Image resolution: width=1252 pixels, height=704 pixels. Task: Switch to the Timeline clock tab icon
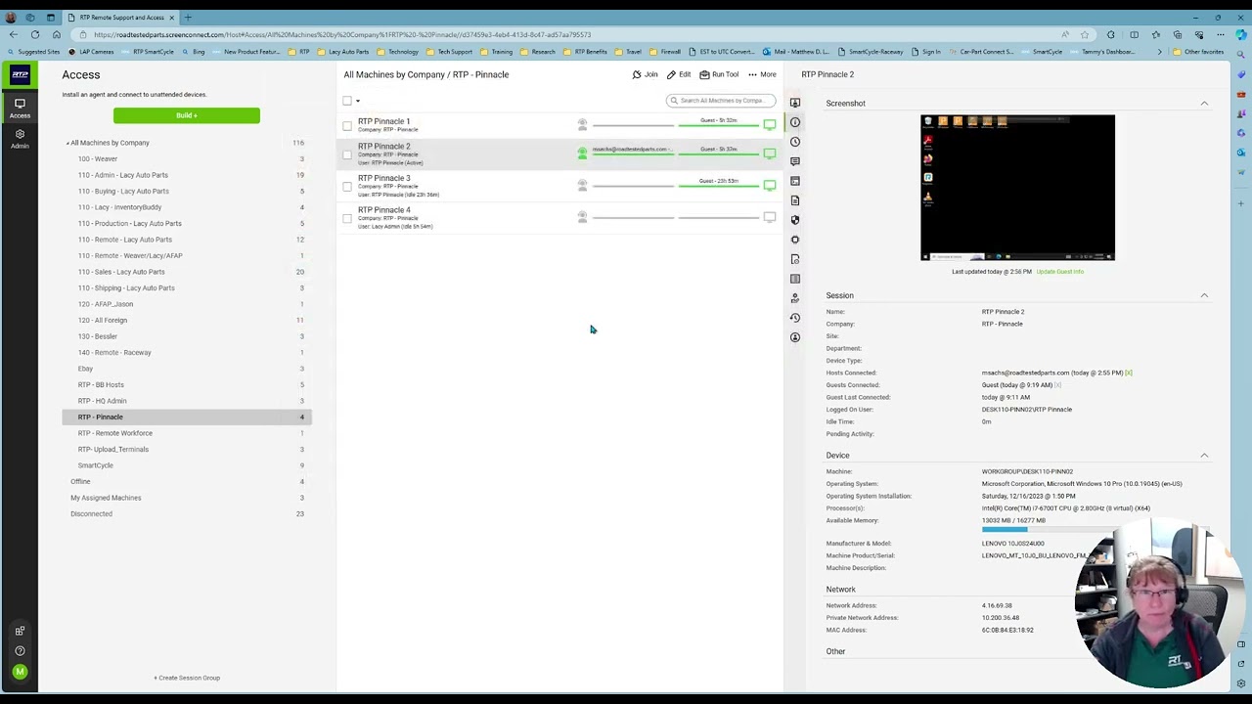point(795,142)
